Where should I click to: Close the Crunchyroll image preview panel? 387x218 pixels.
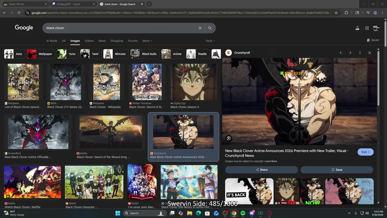pyautogui.click(x=369, y=53)
